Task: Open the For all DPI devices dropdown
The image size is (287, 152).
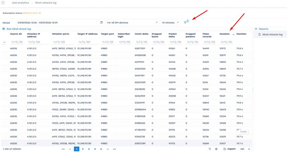Action: (x=132, y=22)
